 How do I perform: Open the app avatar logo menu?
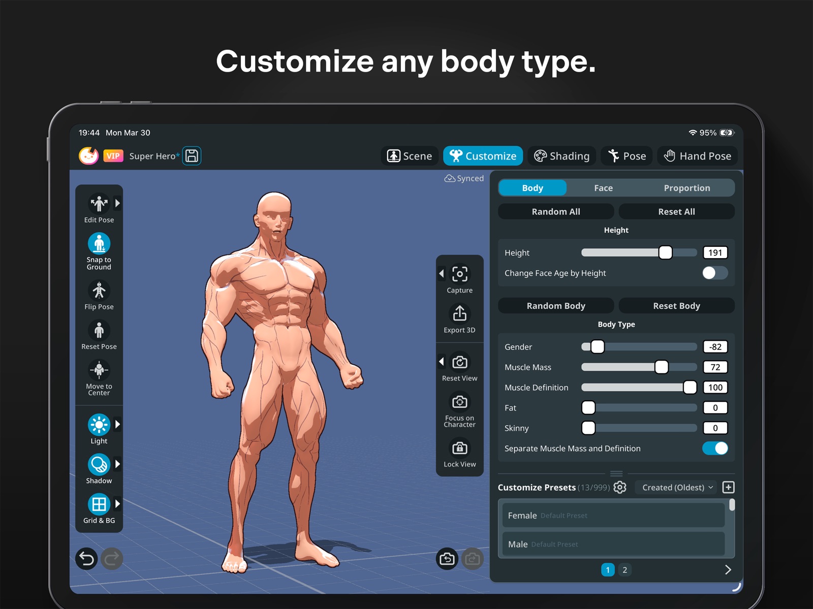click(89, 155)
